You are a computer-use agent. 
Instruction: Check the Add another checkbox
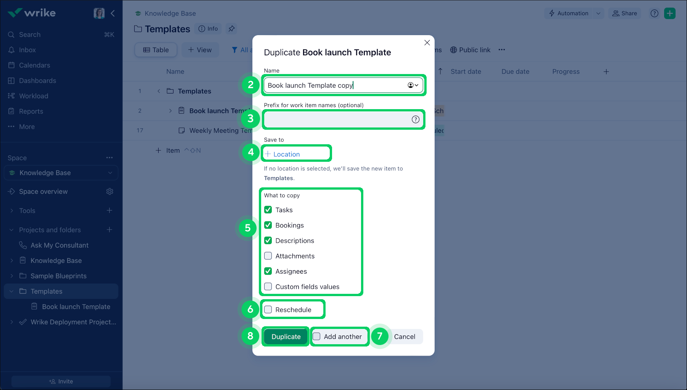point(316,337)
